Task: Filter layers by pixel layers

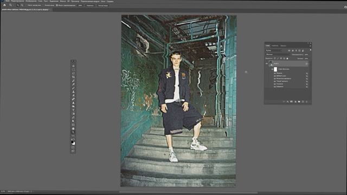Action: point(289,50)
